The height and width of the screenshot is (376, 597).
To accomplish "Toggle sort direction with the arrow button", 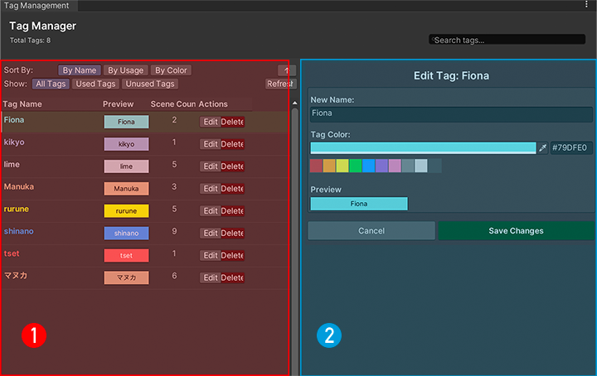I will (285, 70).
